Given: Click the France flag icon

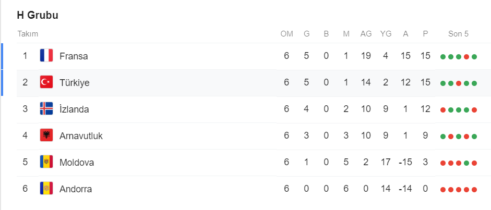Looking at the screenshot, I should tap(46, 56).
